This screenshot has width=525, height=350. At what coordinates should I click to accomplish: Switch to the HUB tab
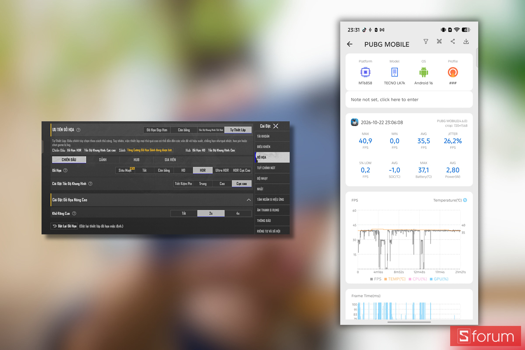(136, 160)
